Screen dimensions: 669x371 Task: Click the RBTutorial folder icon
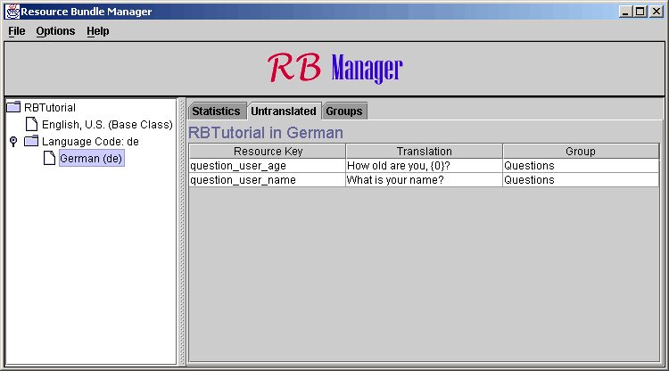click(x=13, y=108)
